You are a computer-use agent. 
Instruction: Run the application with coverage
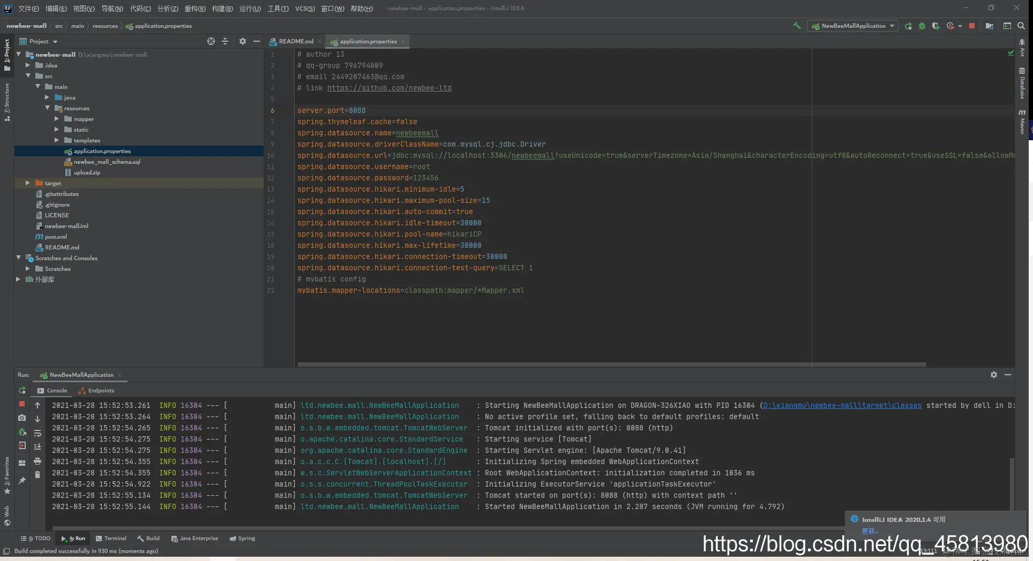click(x=935, y=26)
